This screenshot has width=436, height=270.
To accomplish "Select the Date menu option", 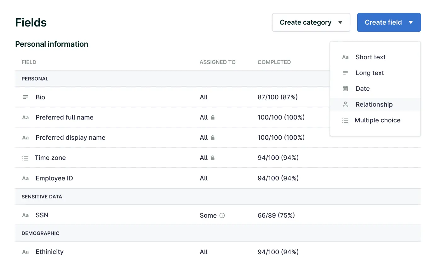I will 363,89.
